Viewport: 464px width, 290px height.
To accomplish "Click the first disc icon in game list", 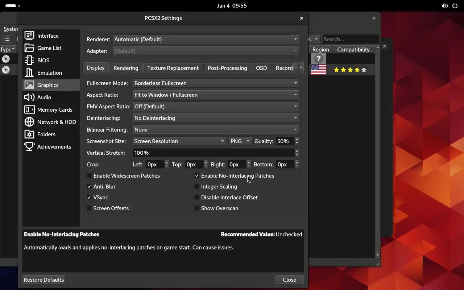I will click(6, 59).
